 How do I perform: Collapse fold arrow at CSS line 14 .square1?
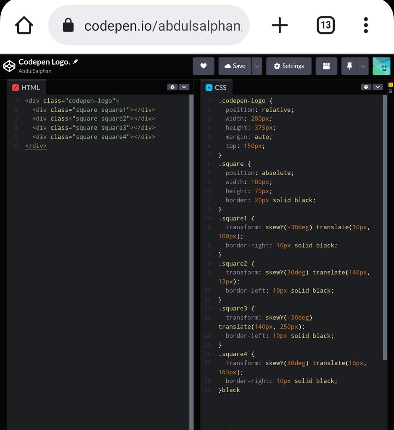pos(213,218)
